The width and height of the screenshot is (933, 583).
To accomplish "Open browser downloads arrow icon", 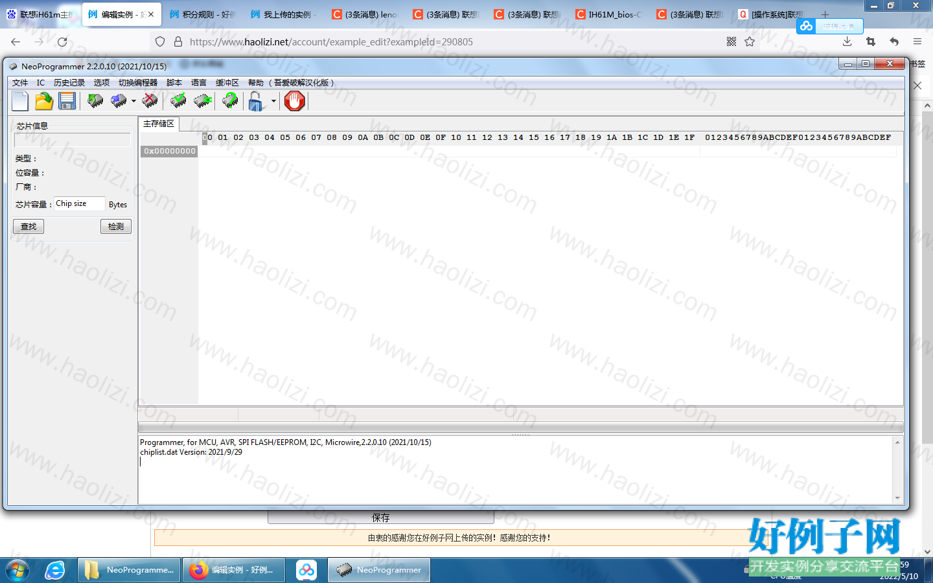I will (x=847, y=41).
